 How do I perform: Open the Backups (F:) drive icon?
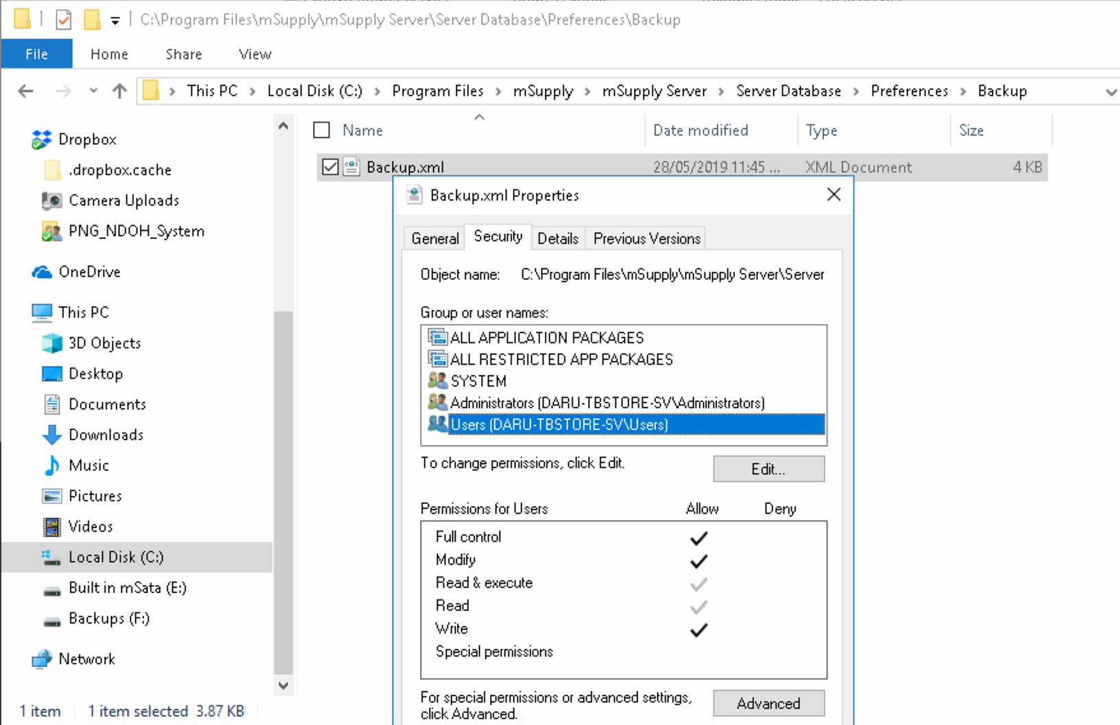click(x=52, y=619)
